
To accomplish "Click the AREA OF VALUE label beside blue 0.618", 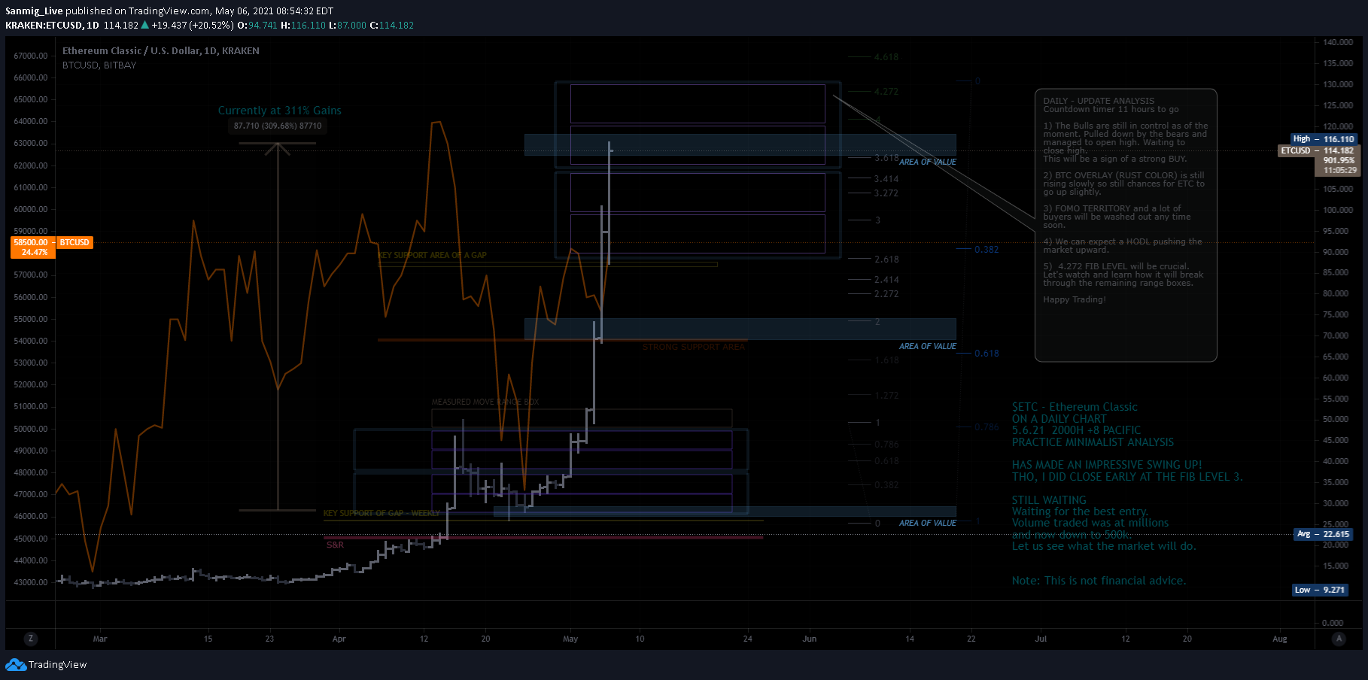I will tap(928, 346).
